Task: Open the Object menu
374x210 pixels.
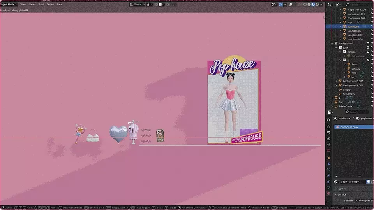Action: pyautogui.click(x=50, y=5)
